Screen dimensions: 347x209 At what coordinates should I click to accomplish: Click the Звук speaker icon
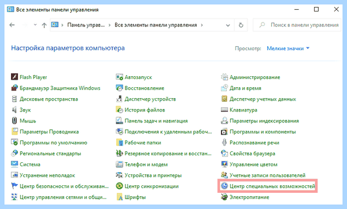(x=14, y=110)
